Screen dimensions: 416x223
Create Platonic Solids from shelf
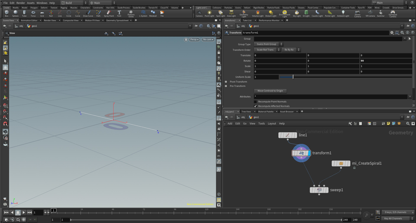131,14
